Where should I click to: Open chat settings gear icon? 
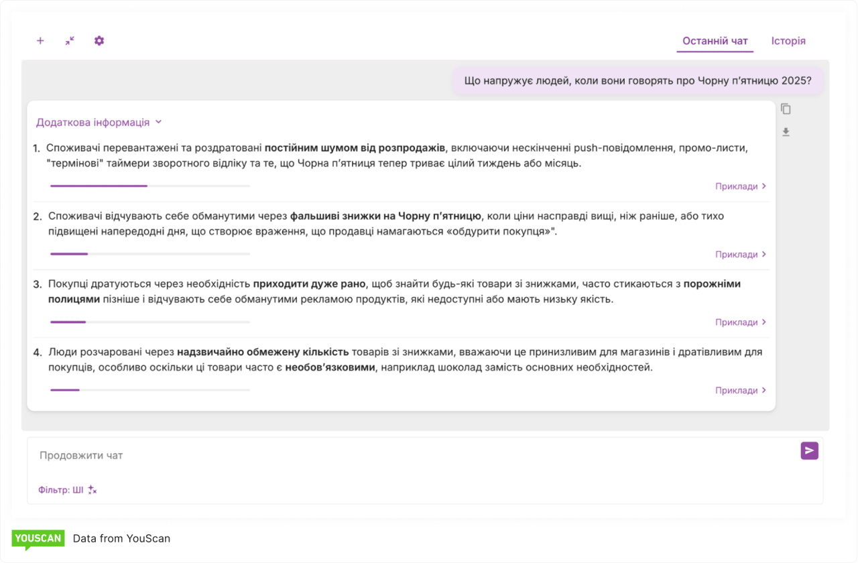point(99,41)
